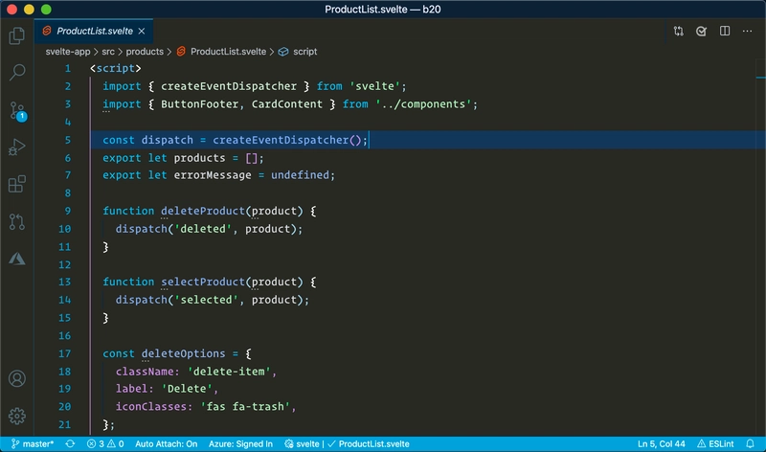
Task: Toggle Auto Attach: On in status bar
Action: 166,443
